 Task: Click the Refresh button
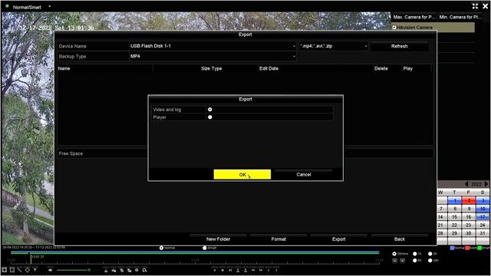399,46
